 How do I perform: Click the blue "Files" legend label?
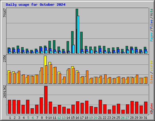coord(151,24)
